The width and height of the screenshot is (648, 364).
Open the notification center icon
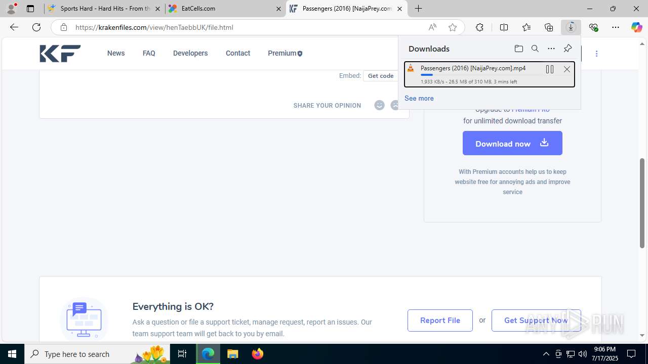point(631,354)
